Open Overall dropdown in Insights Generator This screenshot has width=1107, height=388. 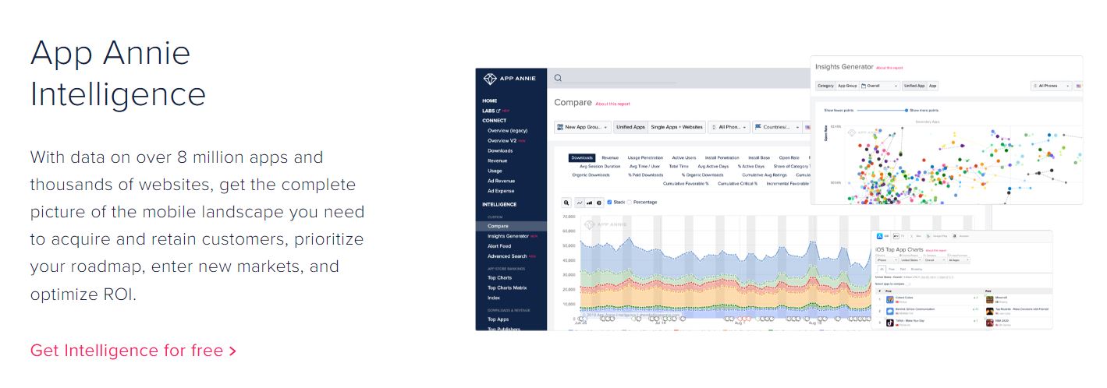pos(880,86)
